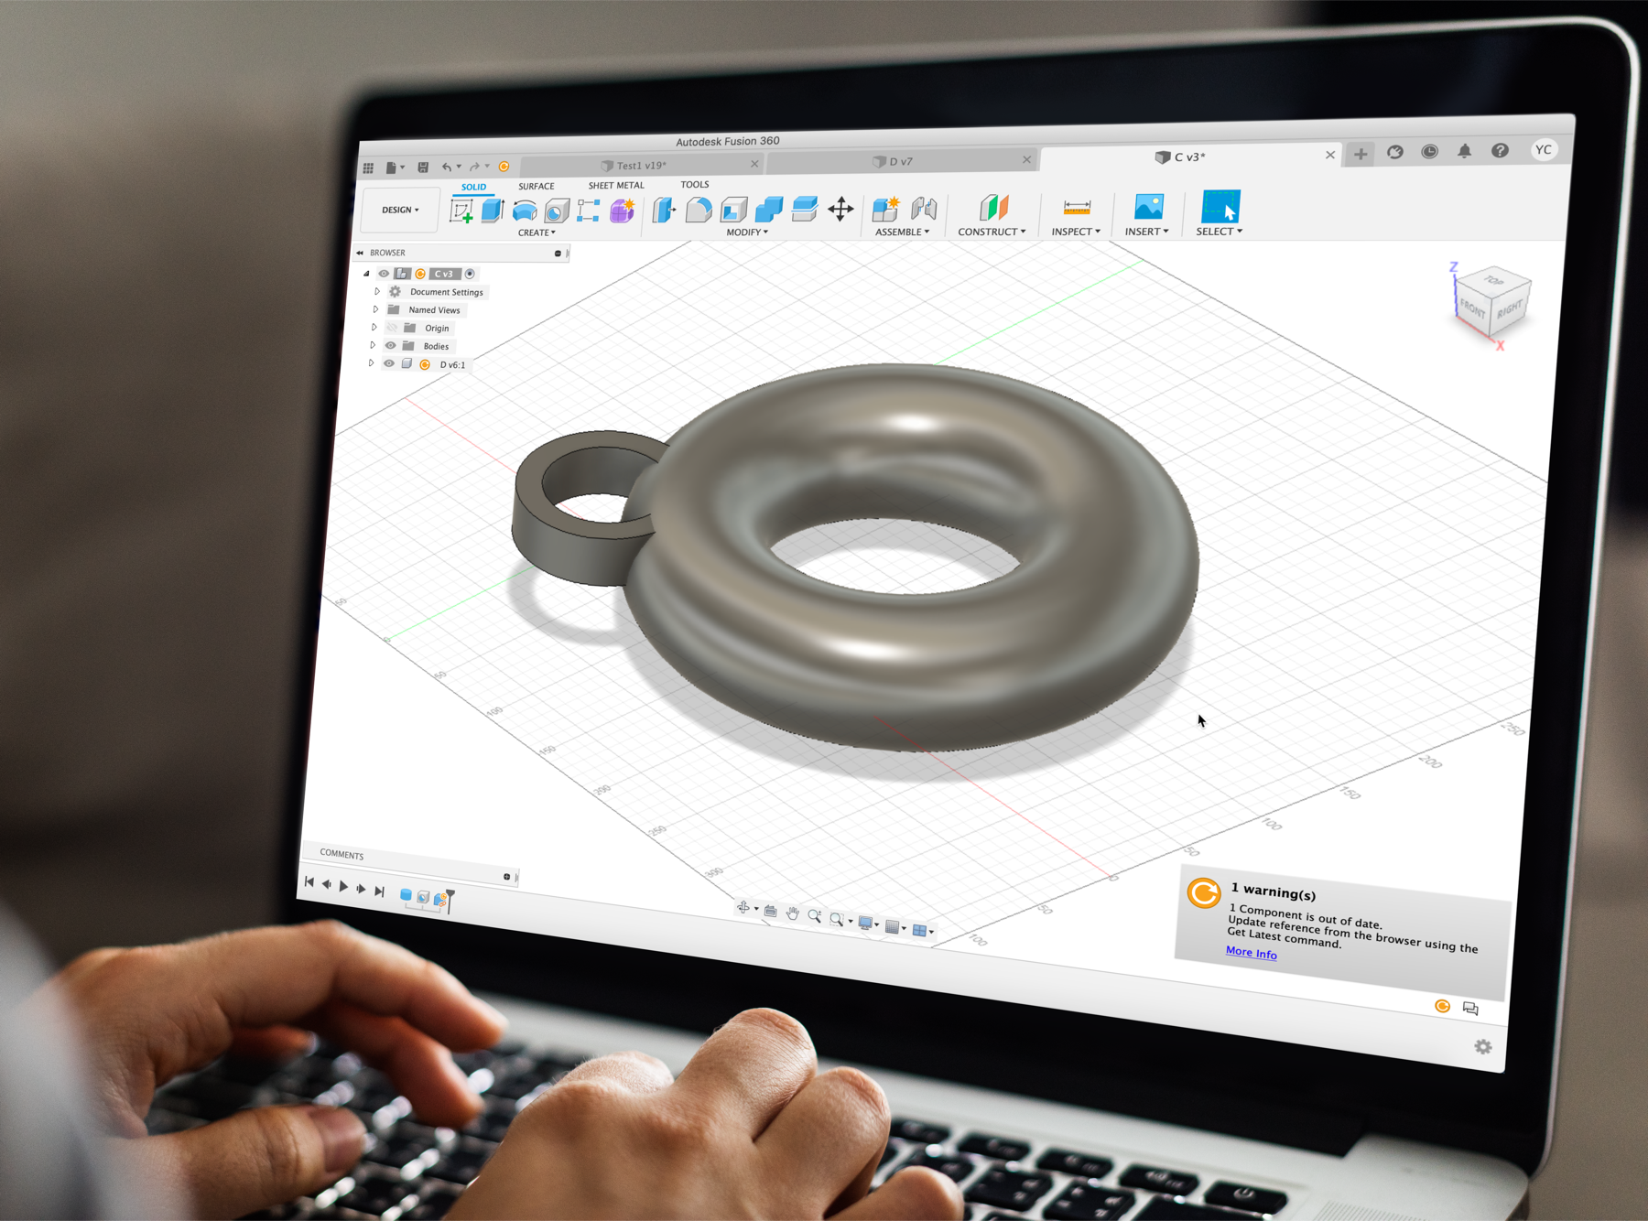Open the INSPECT dropdown menu
Image resolution: width=1648 pixels, height=1221 pixels.
pos(1076,232)
